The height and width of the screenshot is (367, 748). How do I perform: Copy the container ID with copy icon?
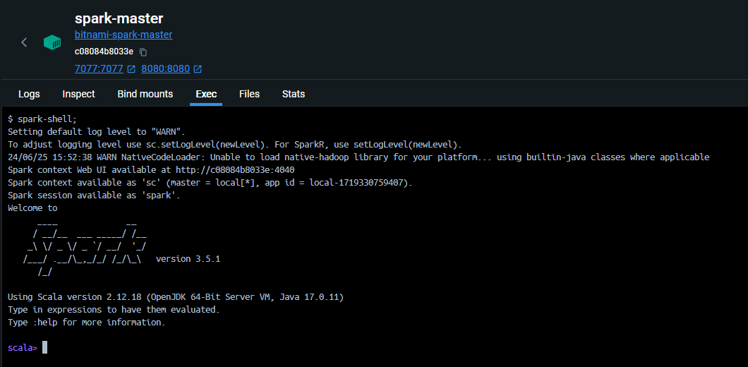[x=143, y=52]
